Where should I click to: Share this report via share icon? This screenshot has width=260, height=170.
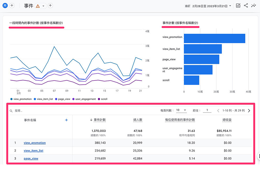coord(246,6)
